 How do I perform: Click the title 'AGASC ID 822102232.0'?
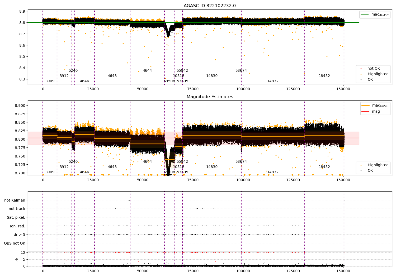click(x=210, y=6)
